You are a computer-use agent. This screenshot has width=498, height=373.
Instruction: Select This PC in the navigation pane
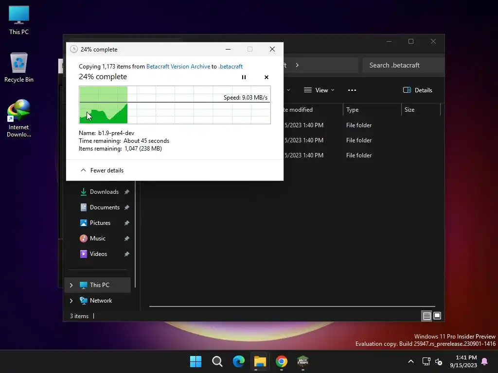[x=98, y=285]
